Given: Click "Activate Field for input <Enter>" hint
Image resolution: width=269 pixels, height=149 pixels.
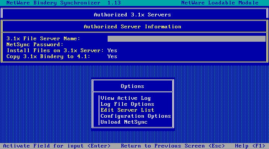Looking at the screenshot, I should (57, 146).
